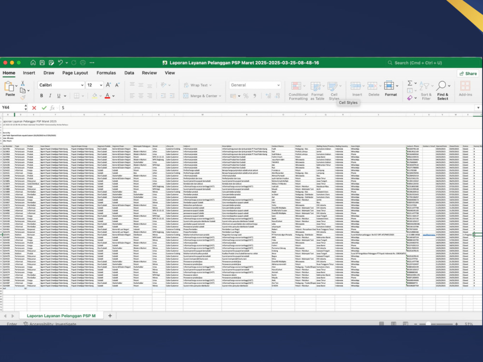483x362 pixels.
Task: Align cell text right
Action: 149,96
